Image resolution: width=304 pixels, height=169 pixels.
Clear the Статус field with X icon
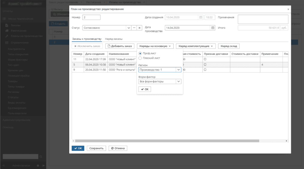click(139, 28)
